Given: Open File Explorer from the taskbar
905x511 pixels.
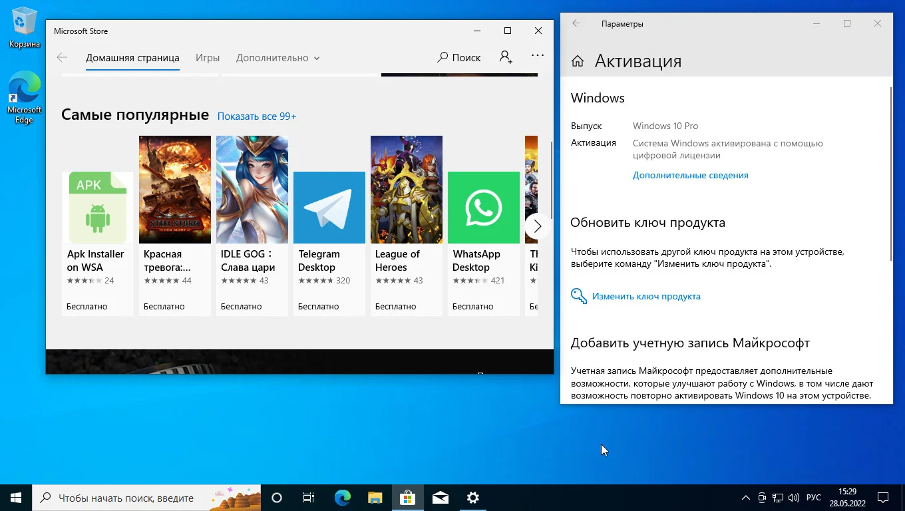Looking at the screenshot, I should pos(375,498).
